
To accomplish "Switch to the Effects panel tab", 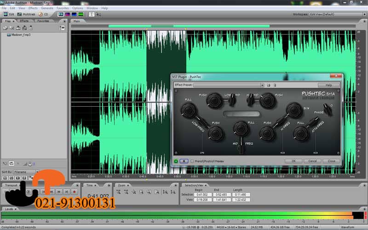I will [24, 21].
